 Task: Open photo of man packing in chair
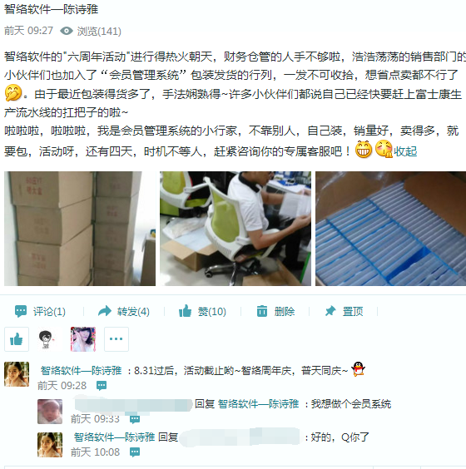(x=235, y=229)
